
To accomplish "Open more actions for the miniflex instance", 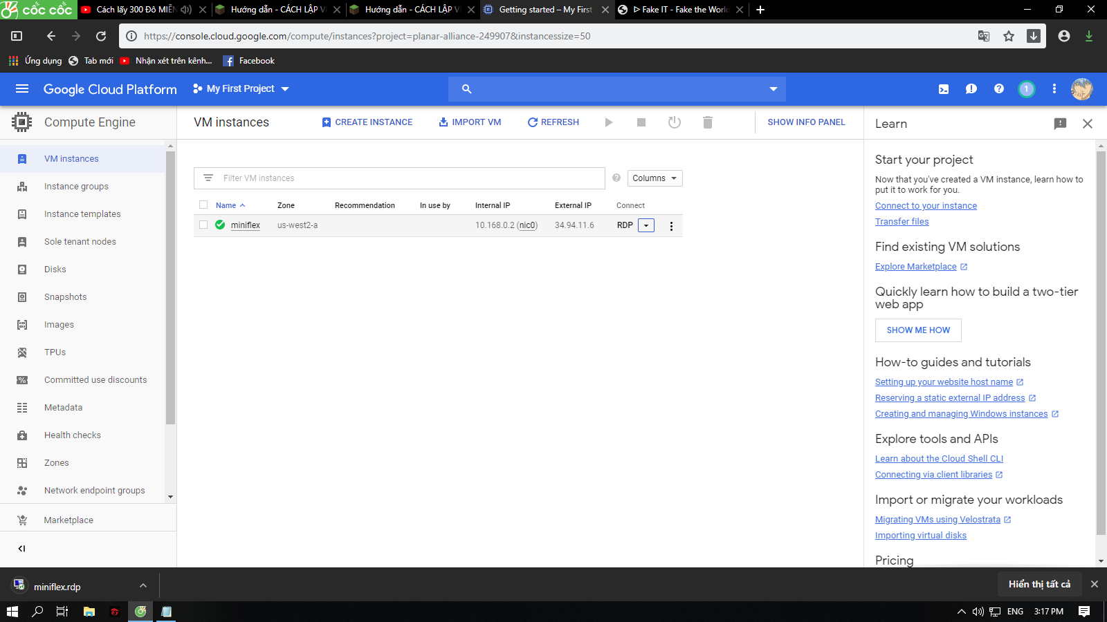I will click(x=671, y=226).
